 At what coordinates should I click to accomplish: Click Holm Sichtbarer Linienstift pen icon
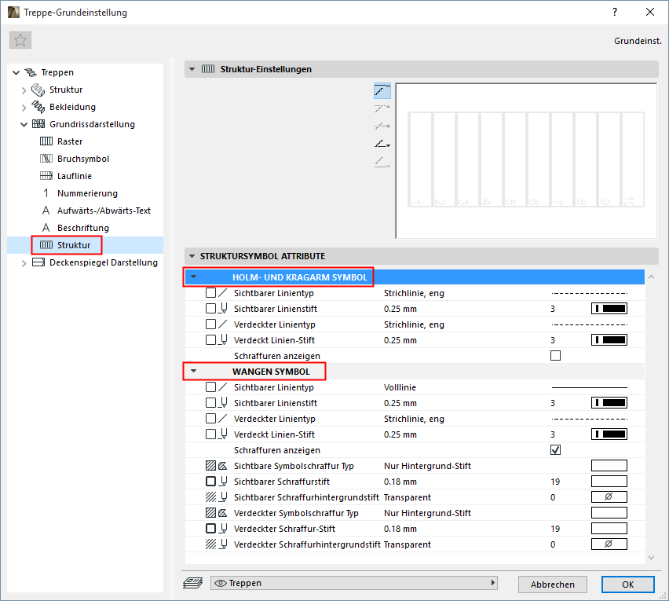(224, 309)
